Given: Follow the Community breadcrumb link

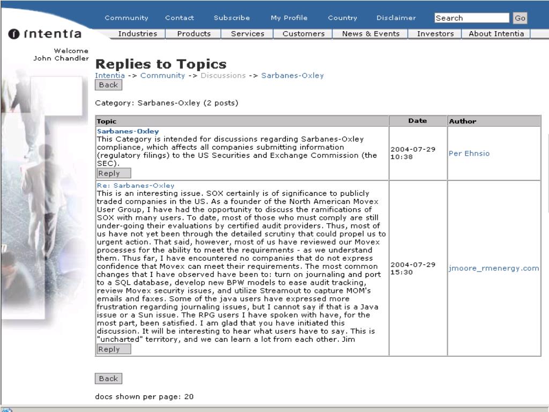Looking at the screenshot, I should 162,75.
